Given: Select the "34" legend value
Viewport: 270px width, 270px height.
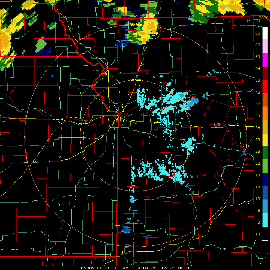Looking at the screenshot, I should pyautogui.click(x=258, y=128).
